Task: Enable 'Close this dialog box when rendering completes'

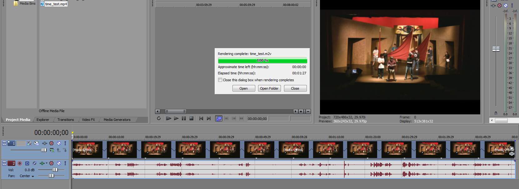Action: point(220,80)
